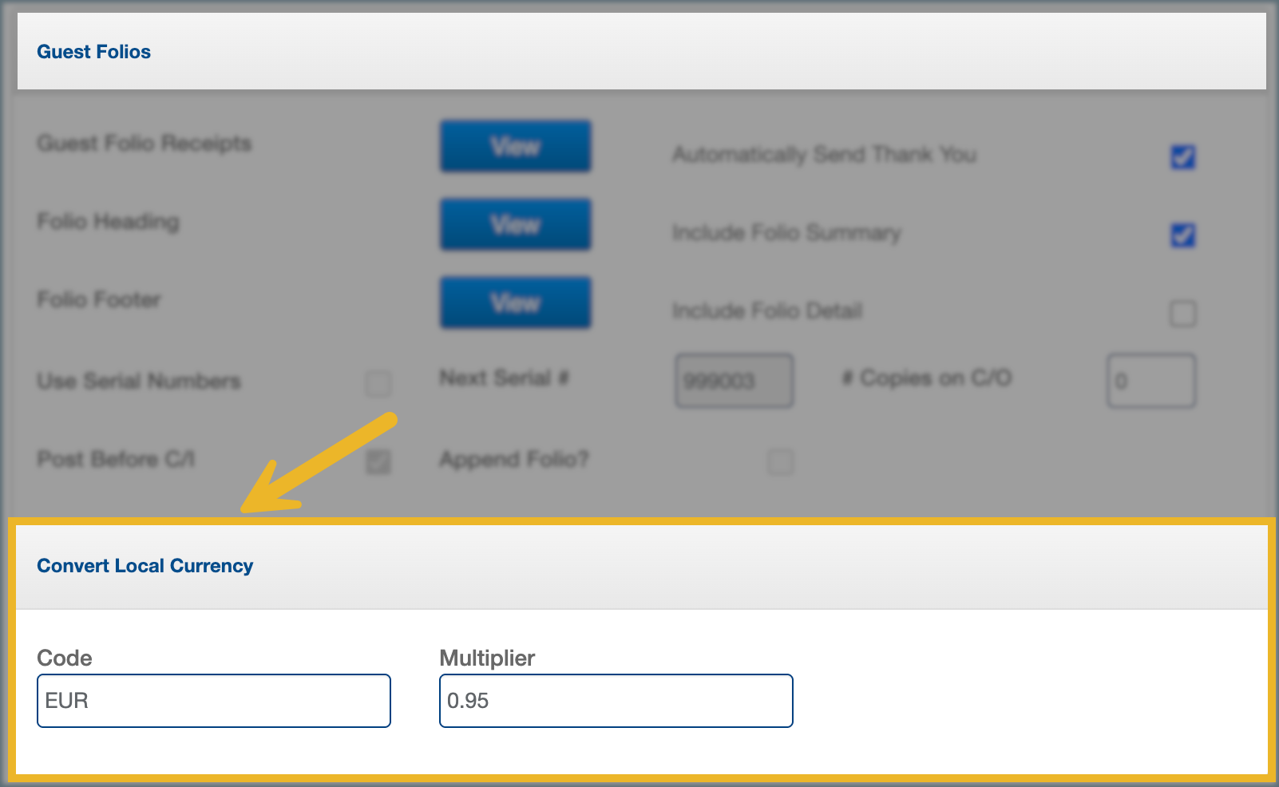The image size is (1279, 787).
Task: Uncheck Automatically Send Thank You checkbox
Action: pyautogui.click(x=1182, y=156)
